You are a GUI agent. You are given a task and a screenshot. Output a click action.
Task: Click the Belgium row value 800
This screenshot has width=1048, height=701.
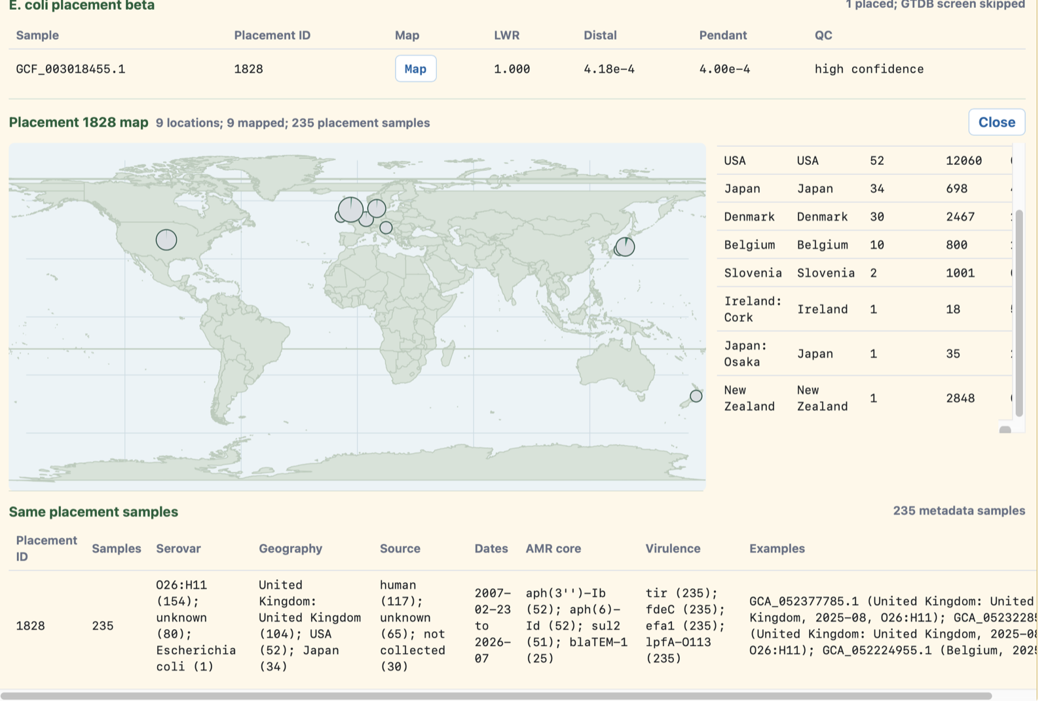[x=956, y=245]
